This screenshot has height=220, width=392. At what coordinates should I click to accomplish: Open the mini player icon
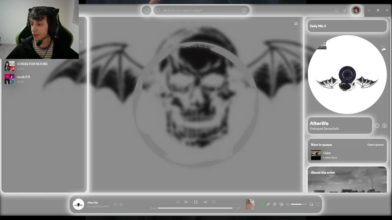click(311, 204)
